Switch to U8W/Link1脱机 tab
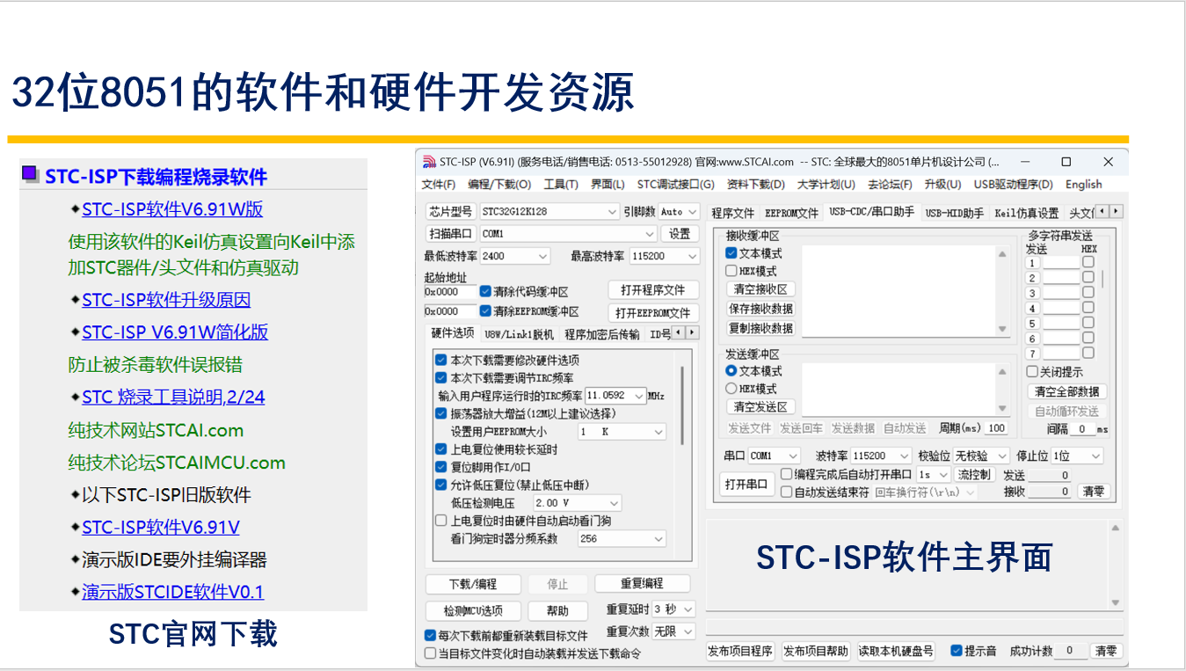This screenshot has height=671, width=1186. (x=519, y=334)
